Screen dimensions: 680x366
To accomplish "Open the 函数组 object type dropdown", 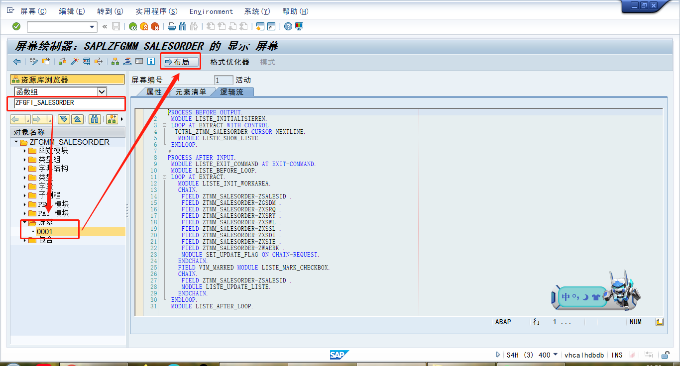I will click(x=102, y=91).
